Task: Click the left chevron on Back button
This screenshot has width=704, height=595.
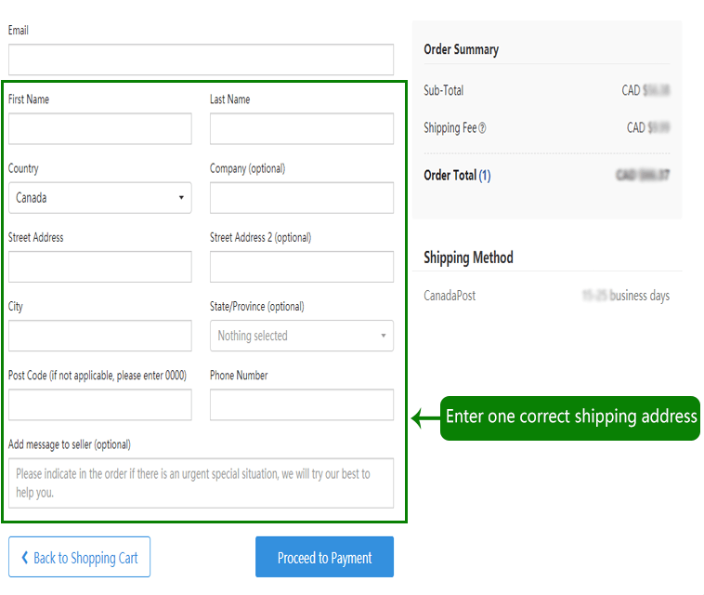Action: click(25, 558)
